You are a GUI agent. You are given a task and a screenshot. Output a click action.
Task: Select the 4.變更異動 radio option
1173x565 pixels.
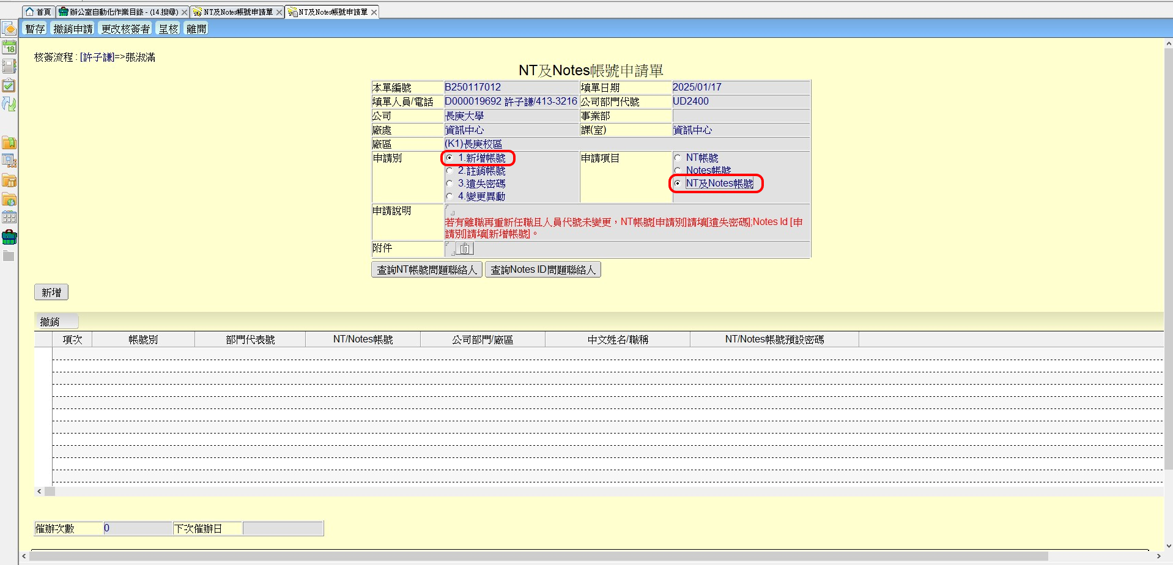click(x=450, y=197)
